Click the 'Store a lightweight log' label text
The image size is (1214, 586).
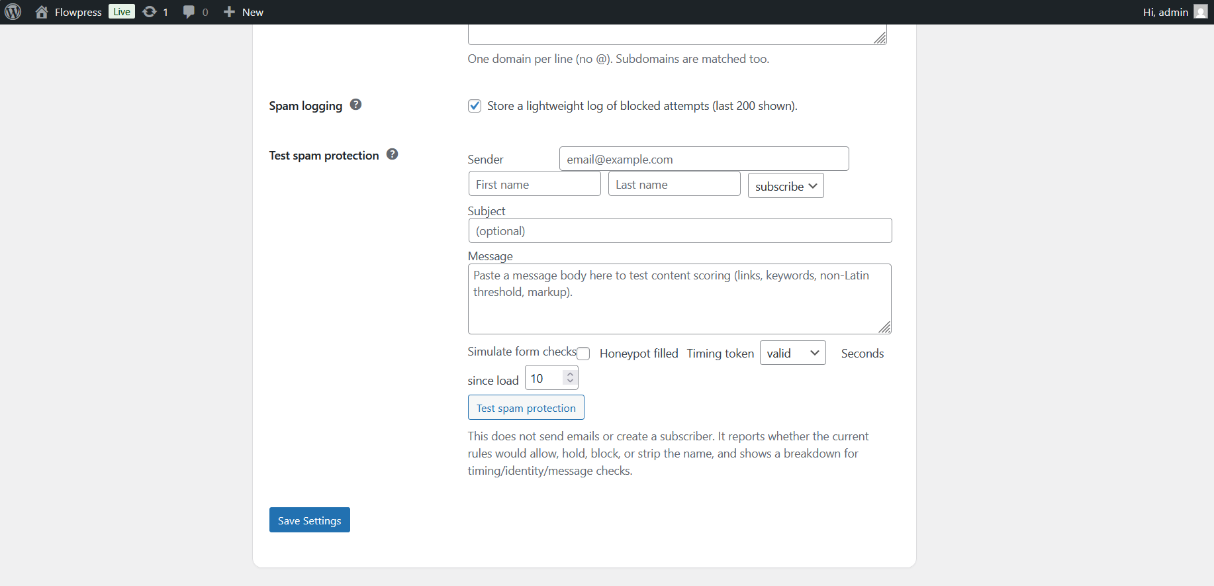642,106
